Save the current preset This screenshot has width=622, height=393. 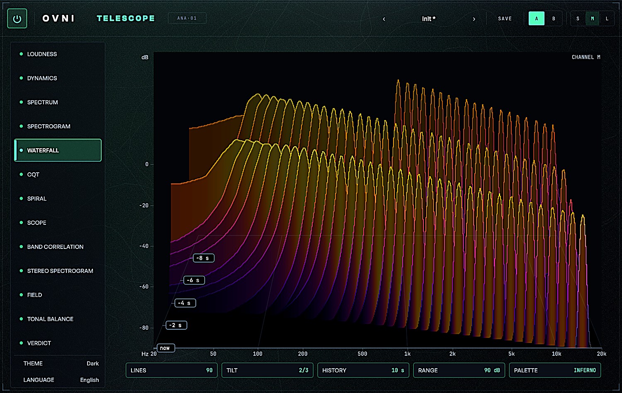[x=505, y=19]
